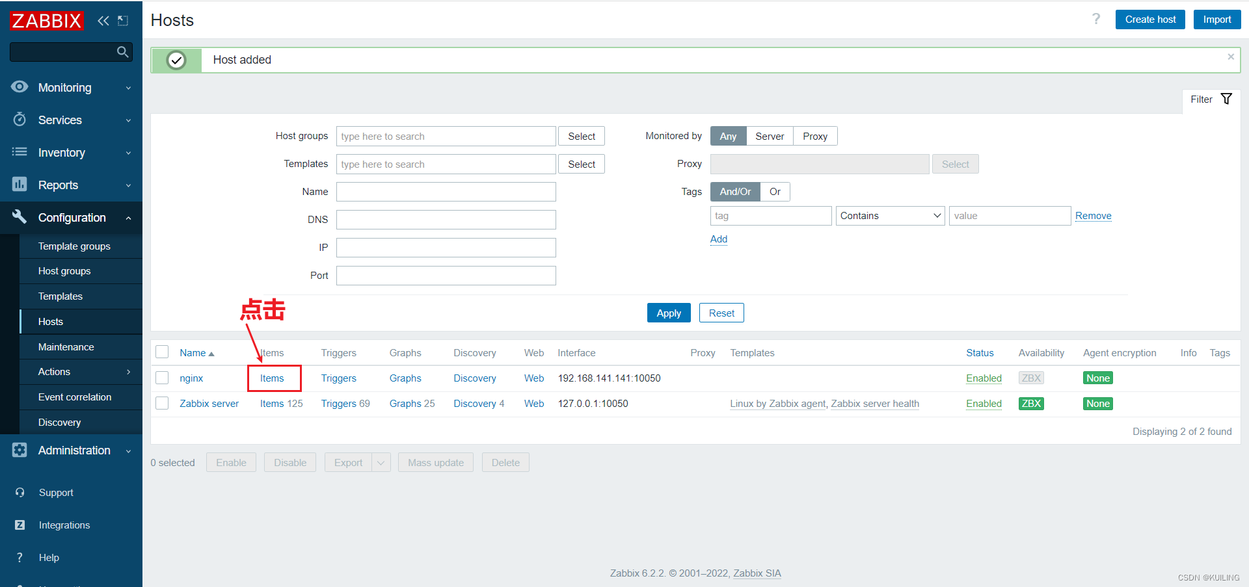Click the Filter funnel icon

click(x=1226, y=99)
